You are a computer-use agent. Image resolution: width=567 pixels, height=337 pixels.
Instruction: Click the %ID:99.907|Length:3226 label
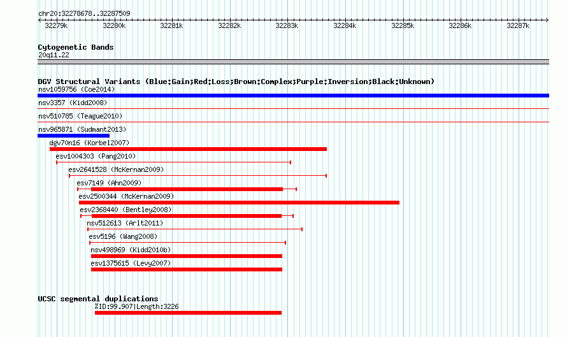point(137,306)
